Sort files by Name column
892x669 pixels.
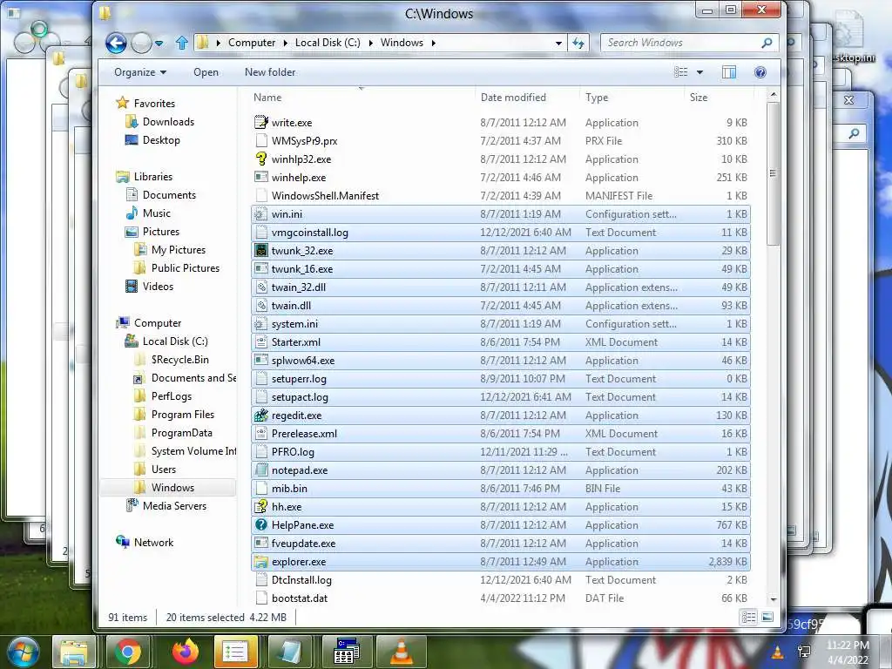coord(267,98)
